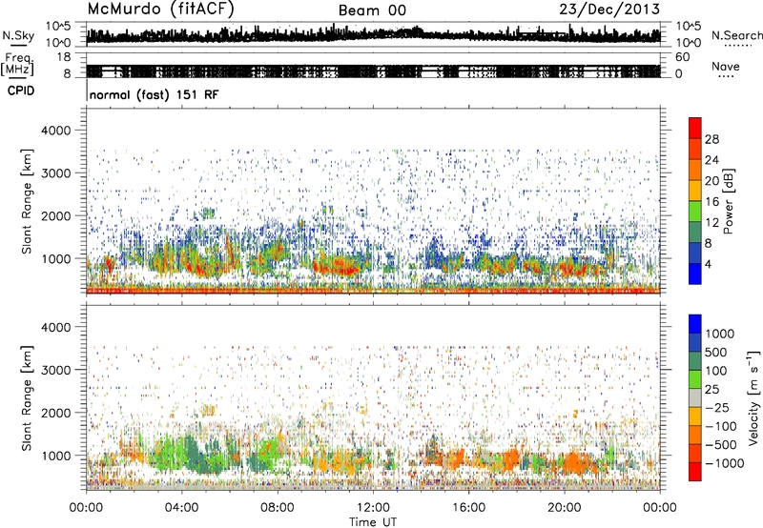Pick the top red segment of the Power colorbar
The height and width of the screenshot is (528, 763).
pos(695,129)
